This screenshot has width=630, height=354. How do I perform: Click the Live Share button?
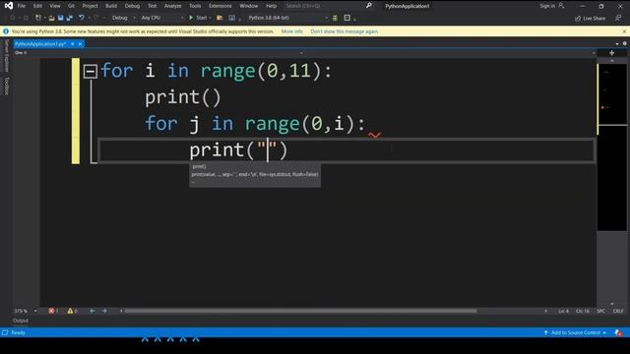click(590, 18)
